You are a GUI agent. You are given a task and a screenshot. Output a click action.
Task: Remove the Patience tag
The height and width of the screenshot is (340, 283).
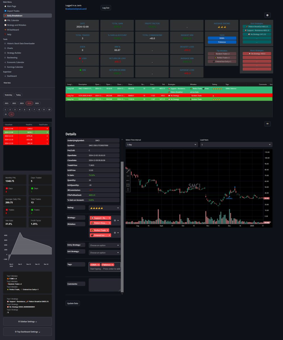112,265
